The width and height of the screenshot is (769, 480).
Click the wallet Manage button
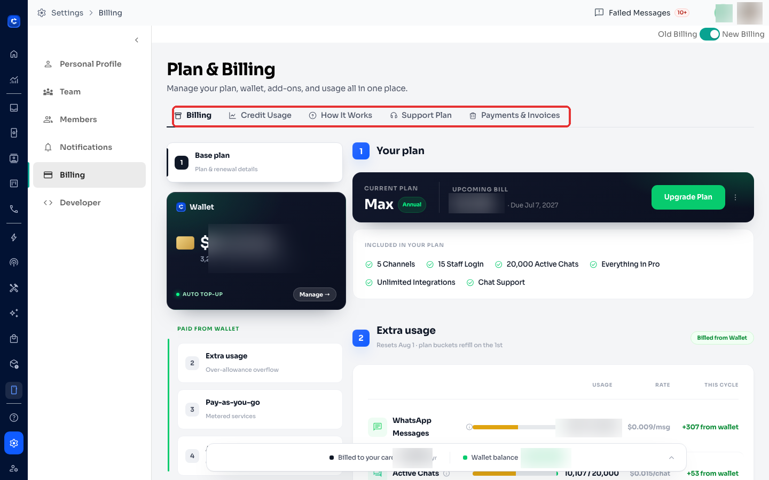click(x=315, y=294)
